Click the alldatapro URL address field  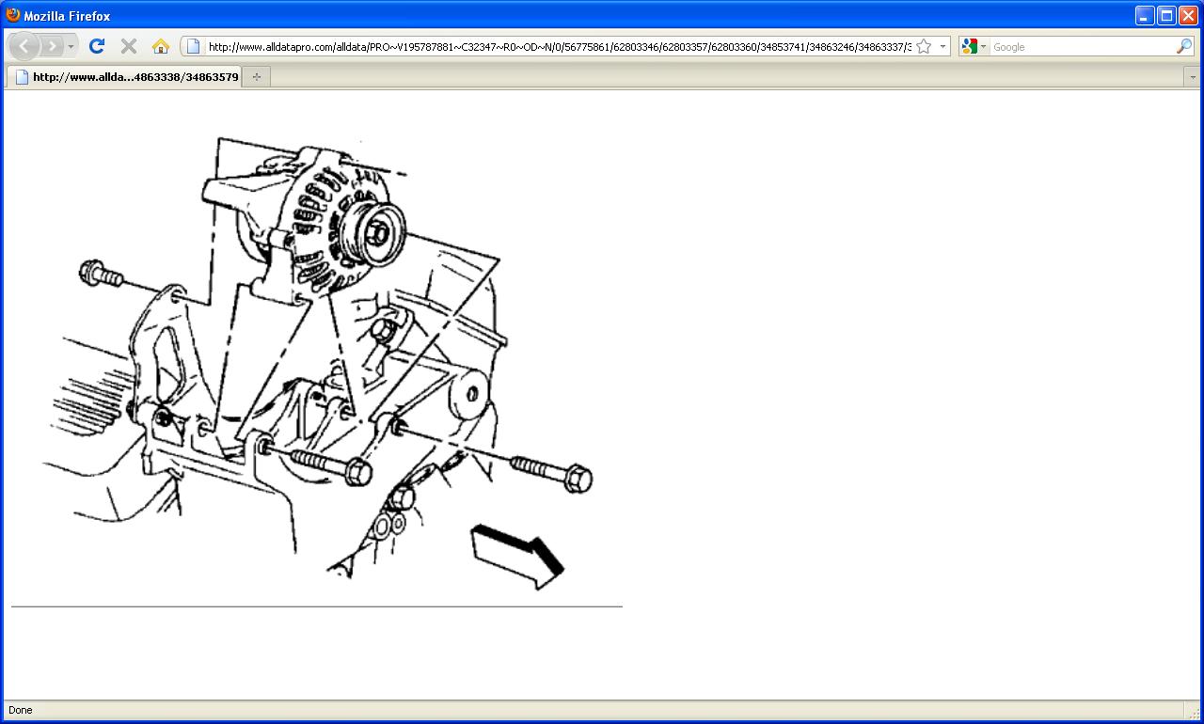click(x=559, y=47)
